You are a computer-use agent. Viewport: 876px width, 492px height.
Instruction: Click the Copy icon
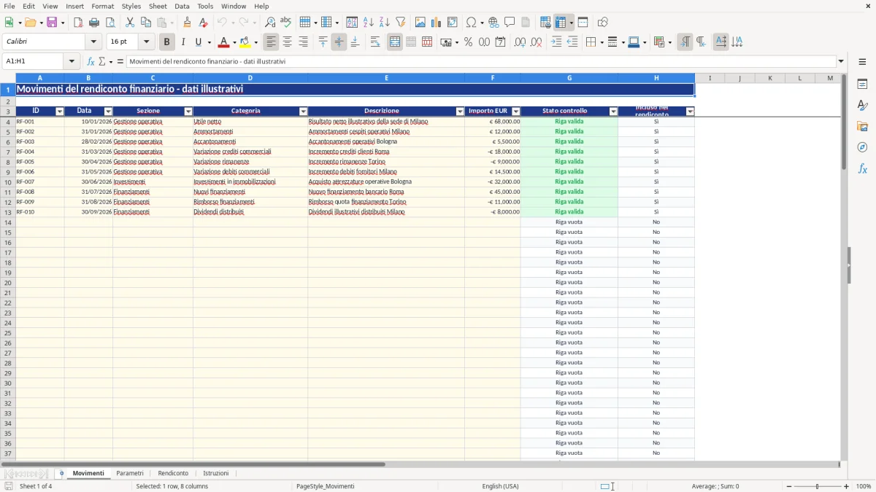click(x=146, y=23)
